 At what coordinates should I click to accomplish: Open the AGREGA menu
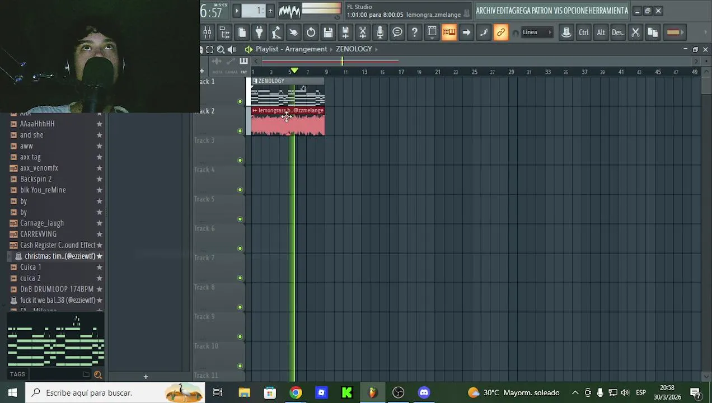518,11
